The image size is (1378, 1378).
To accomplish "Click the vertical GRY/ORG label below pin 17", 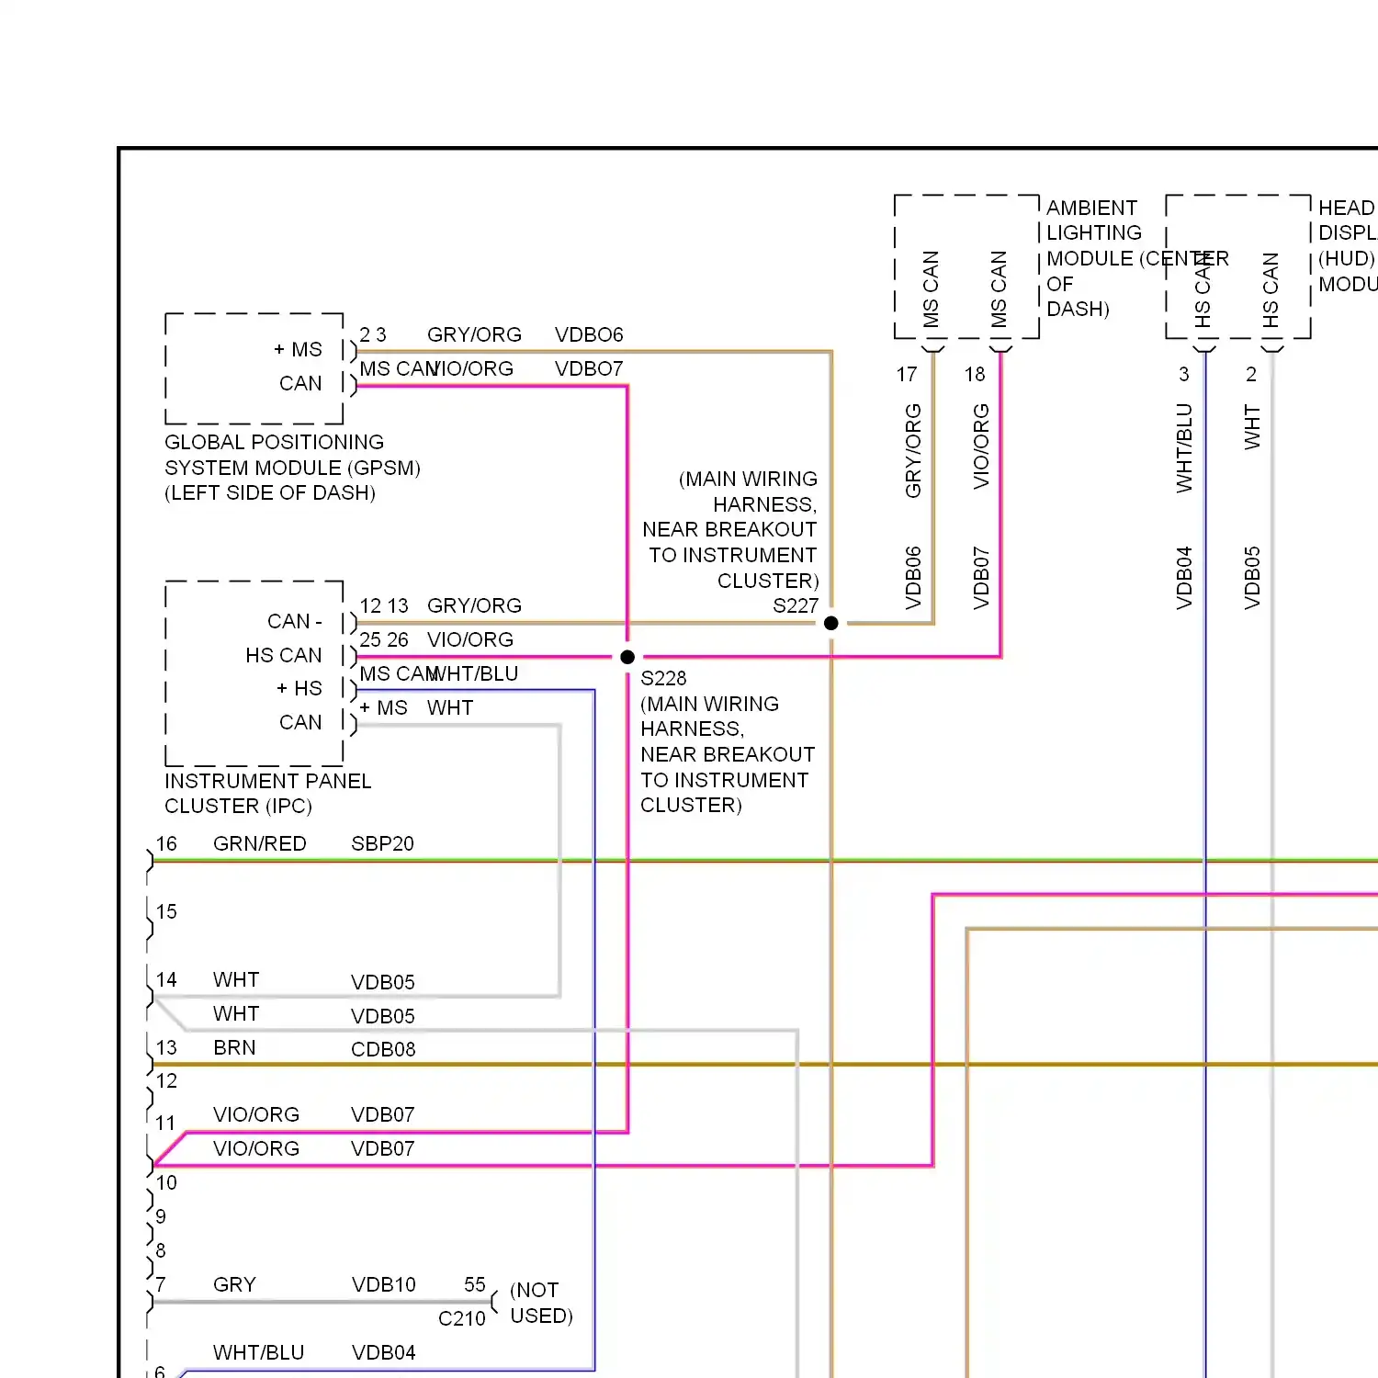I will pyautogui.click(x=913, y=451).
